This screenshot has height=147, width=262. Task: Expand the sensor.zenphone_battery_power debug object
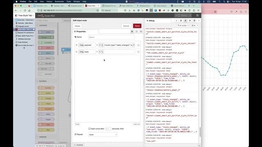(x=147, y=74)
